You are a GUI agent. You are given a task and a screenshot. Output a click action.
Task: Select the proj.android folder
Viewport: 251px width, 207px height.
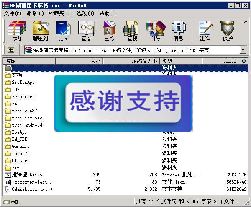pos(24,125)
